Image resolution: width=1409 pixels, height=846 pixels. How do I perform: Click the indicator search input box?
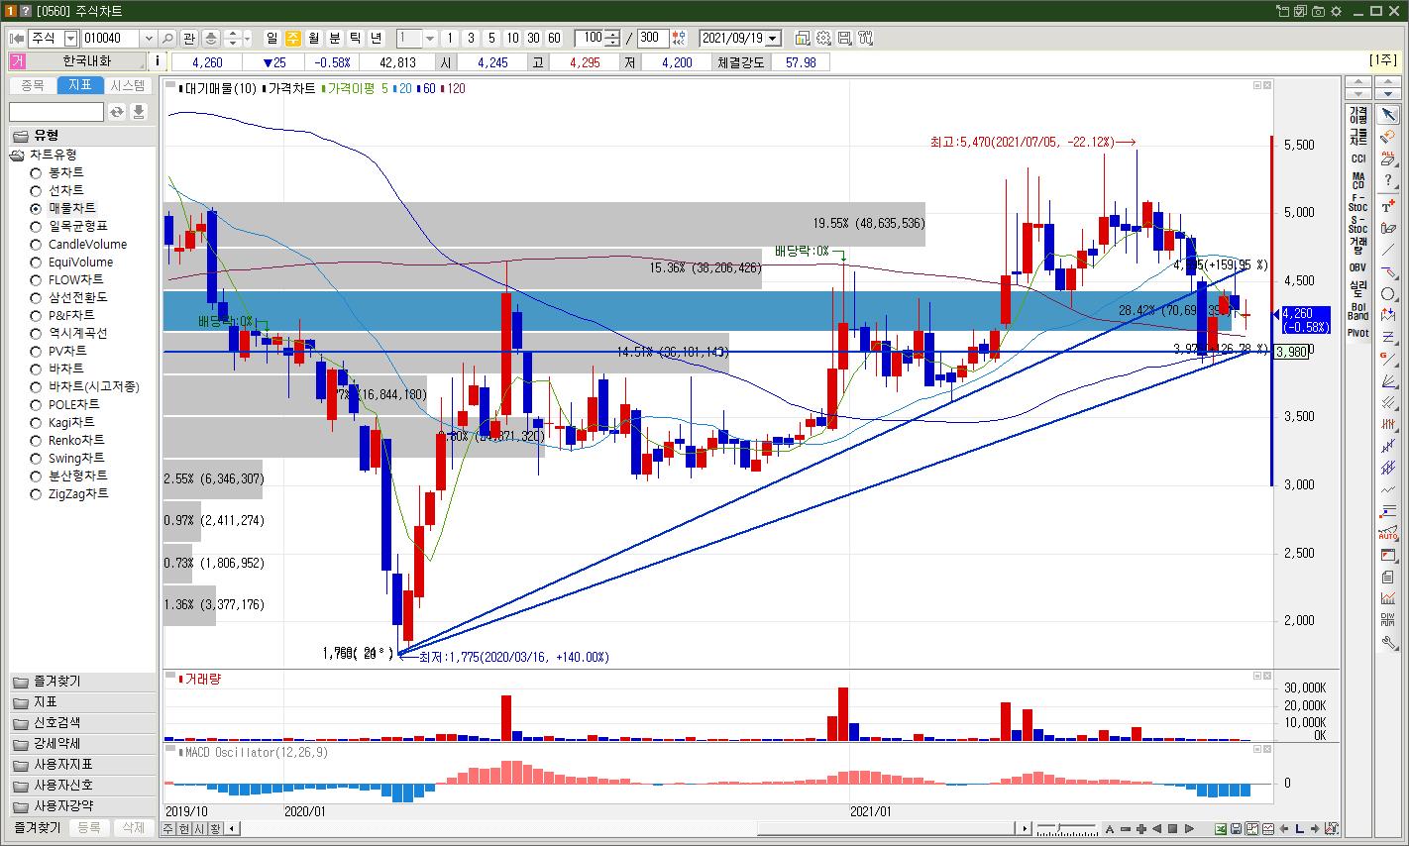(56, 112)
